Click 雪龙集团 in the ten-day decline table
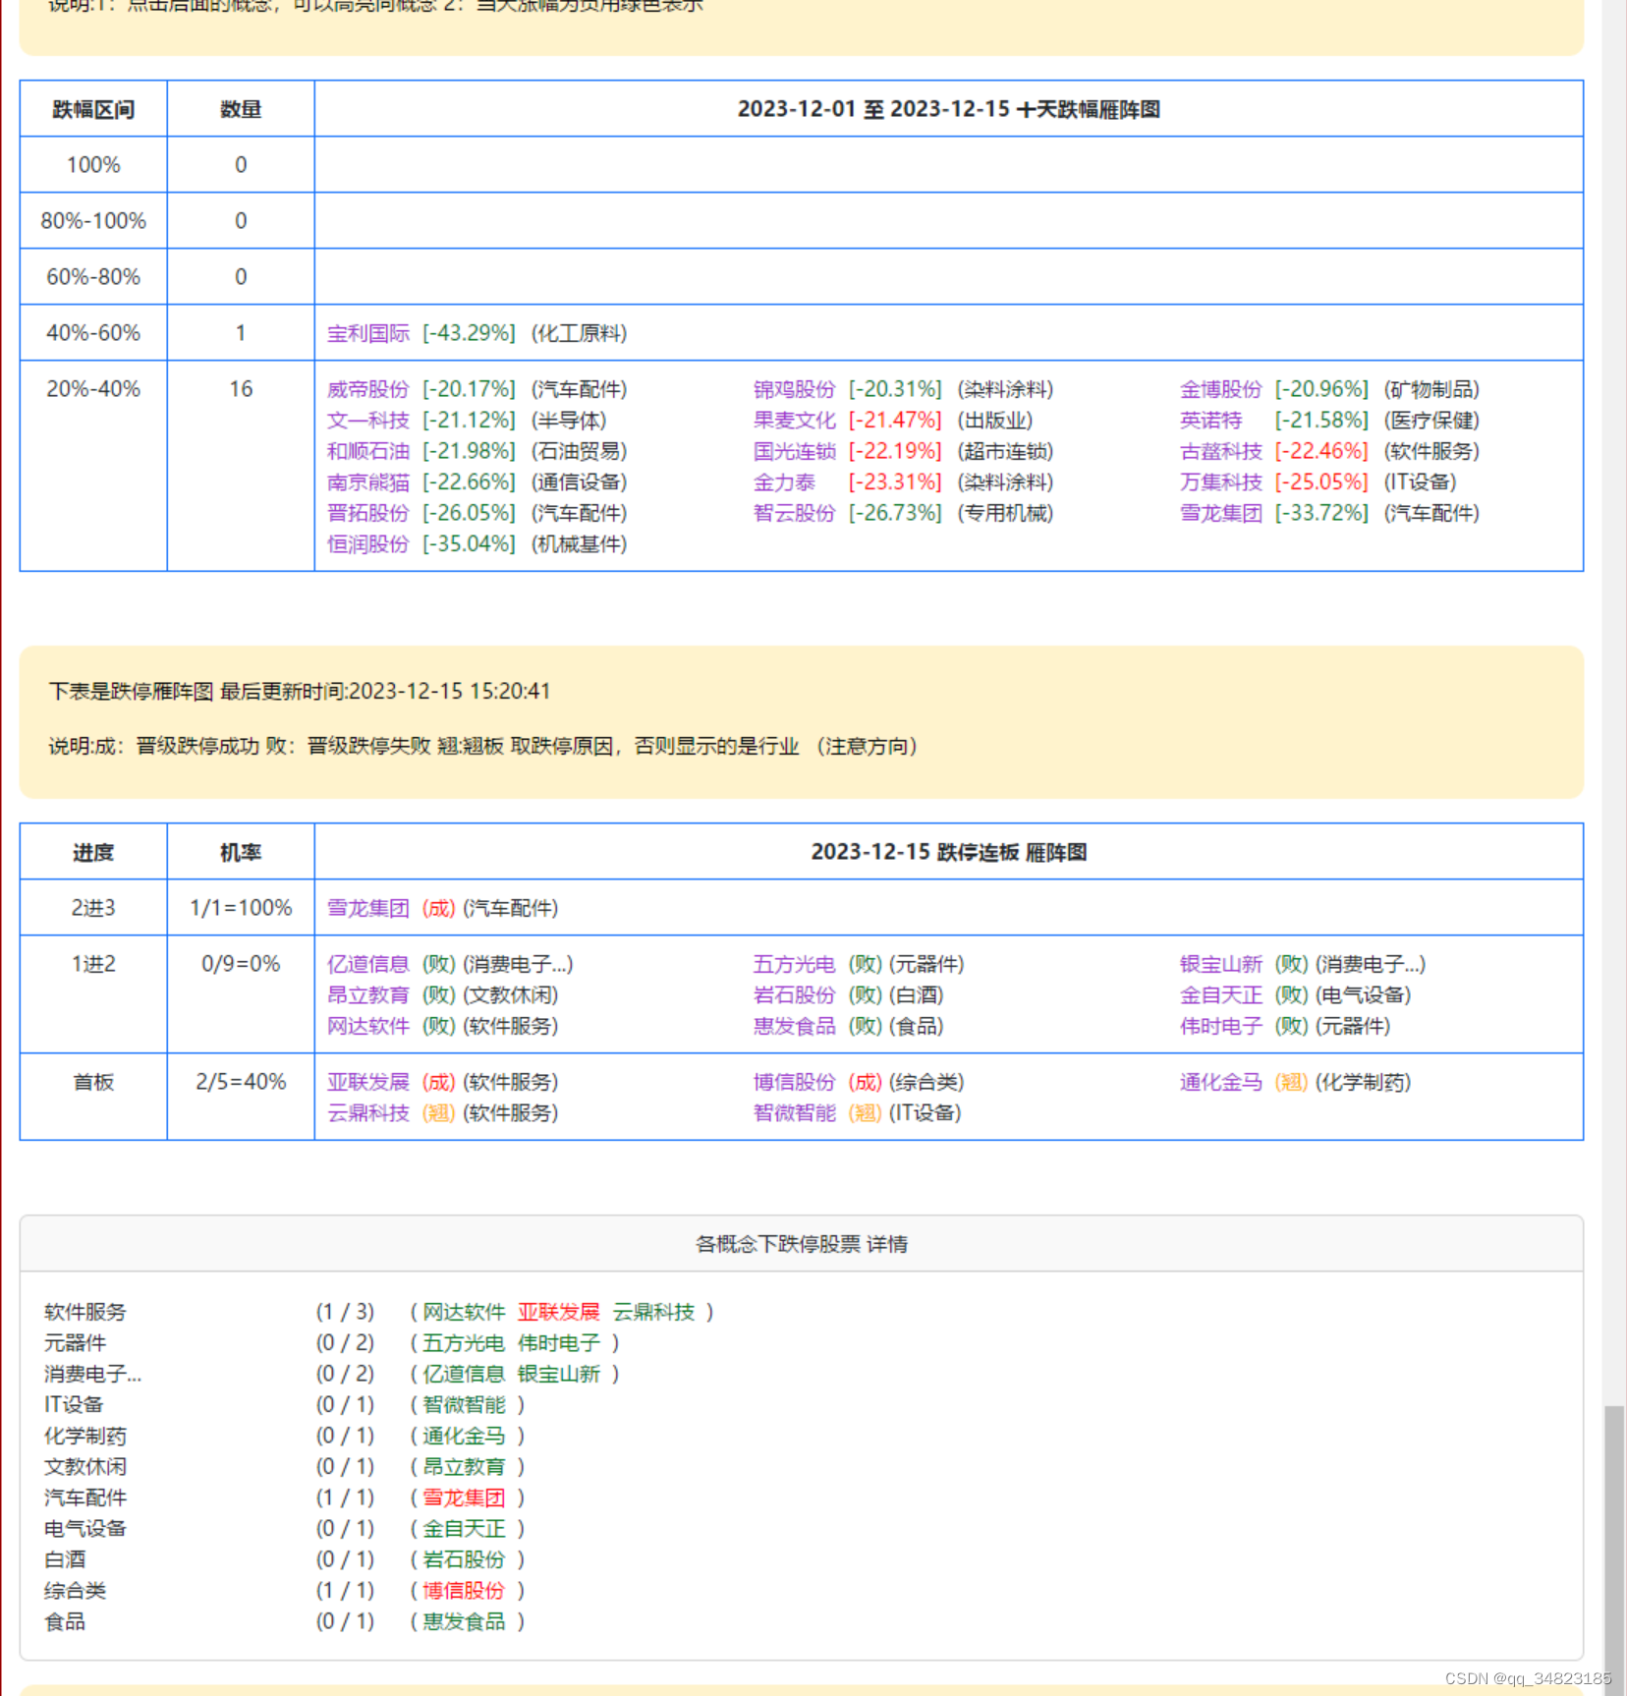The width and height of the screenshot is (1627, 1696). coord(1220,513)
